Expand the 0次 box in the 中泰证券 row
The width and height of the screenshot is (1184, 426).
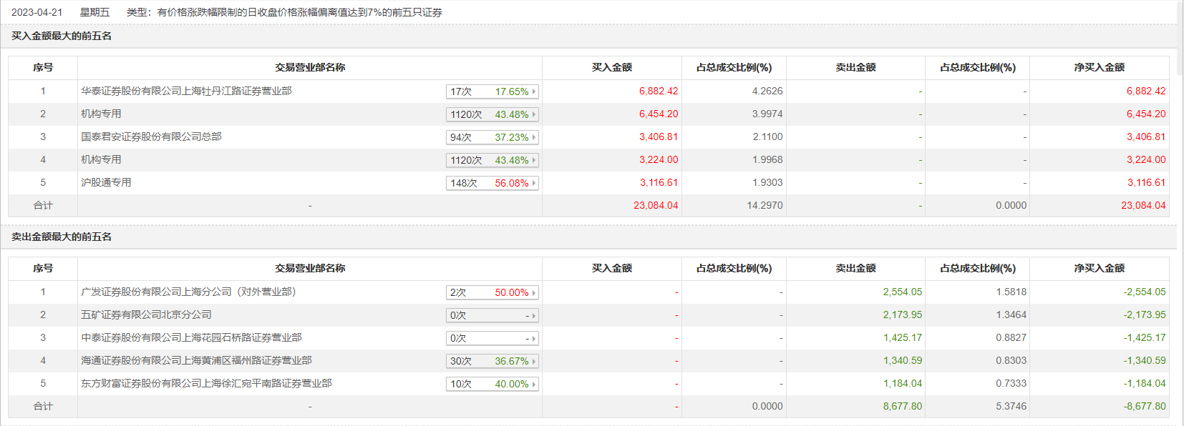[x=492, y=338]
